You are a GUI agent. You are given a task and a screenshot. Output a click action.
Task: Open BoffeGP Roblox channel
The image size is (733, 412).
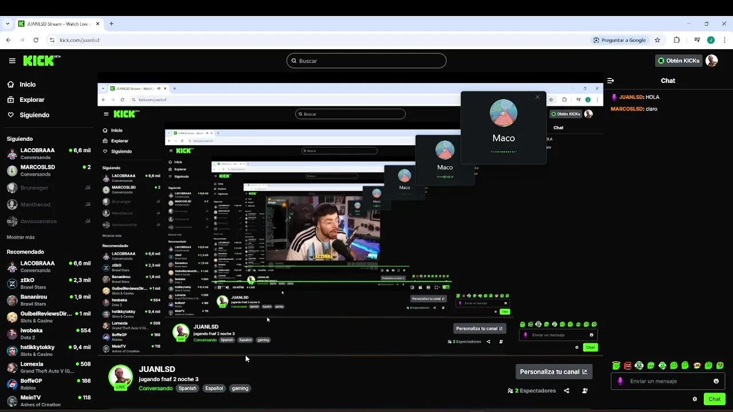(x=49, y=384)
